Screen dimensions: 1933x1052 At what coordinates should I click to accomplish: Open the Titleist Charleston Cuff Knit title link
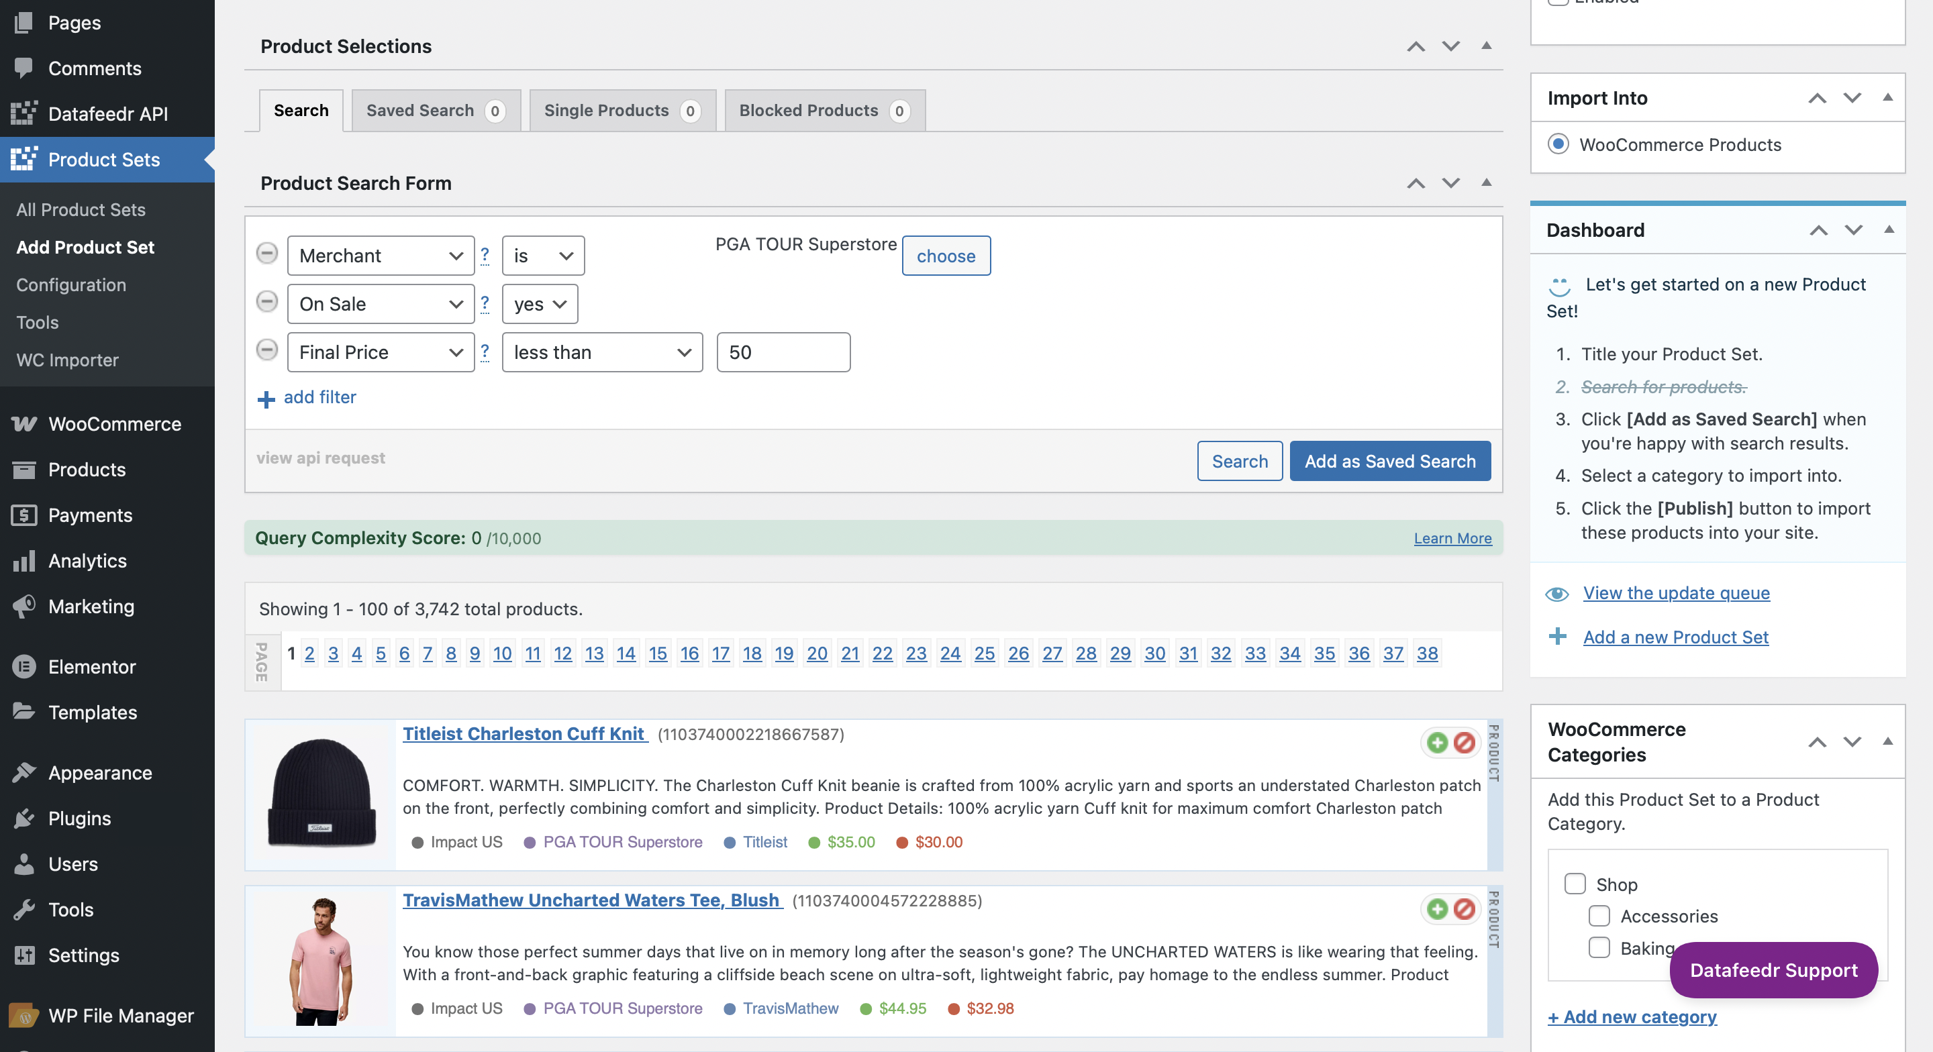coord(524,733)
